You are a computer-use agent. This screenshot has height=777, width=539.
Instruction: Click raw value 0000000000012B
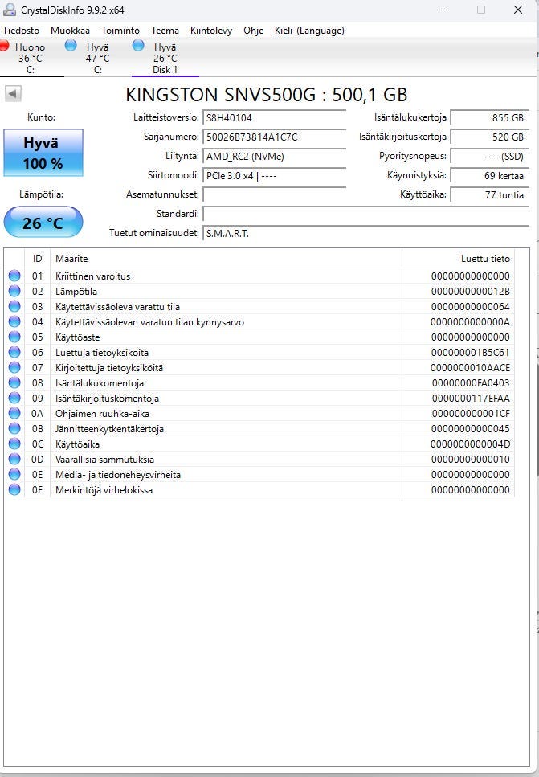click(x=470, y=292)
